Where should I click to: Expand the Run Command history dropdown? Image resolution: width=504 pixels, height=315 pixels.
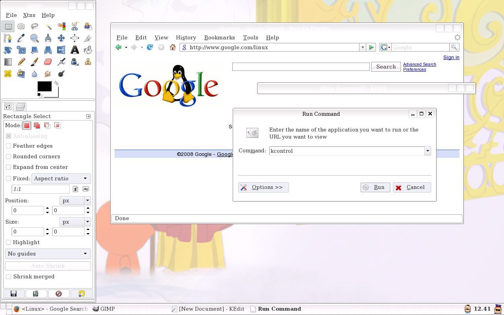pyautogui.click(x=428, y=151)
